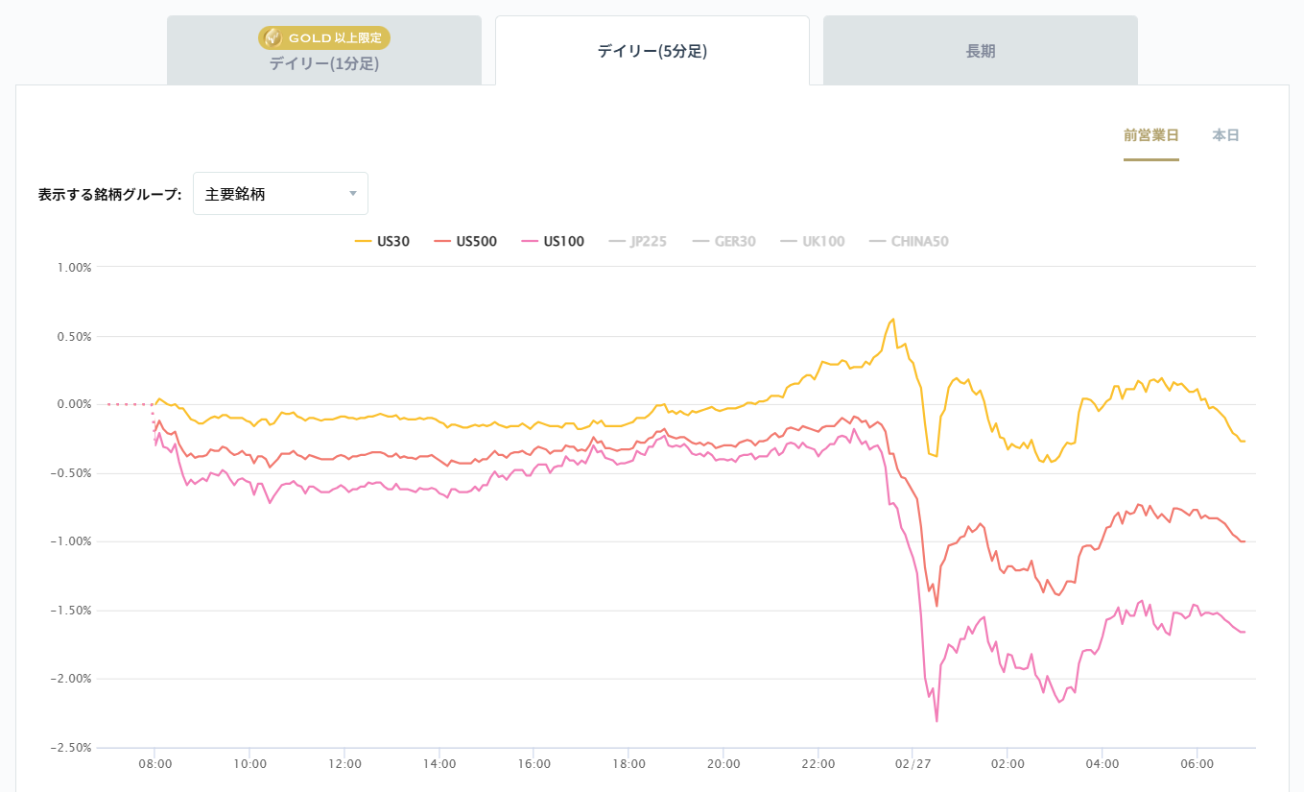Click the 02/27 date marker on the time axis
The width and height of the screenshot is (1304, 792).
[913, 764]
